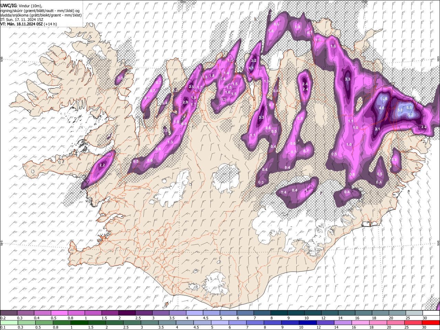Click the upper legend swatch between 0.2 and 0.3
This screenshot has width=440, height=330.
(9, 313)
